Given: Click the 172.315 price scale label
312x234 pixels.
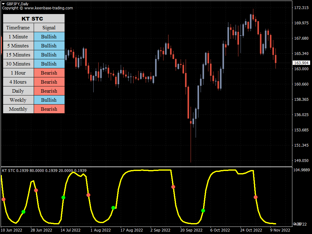Looking at the screenshot, I should (301, 8).
